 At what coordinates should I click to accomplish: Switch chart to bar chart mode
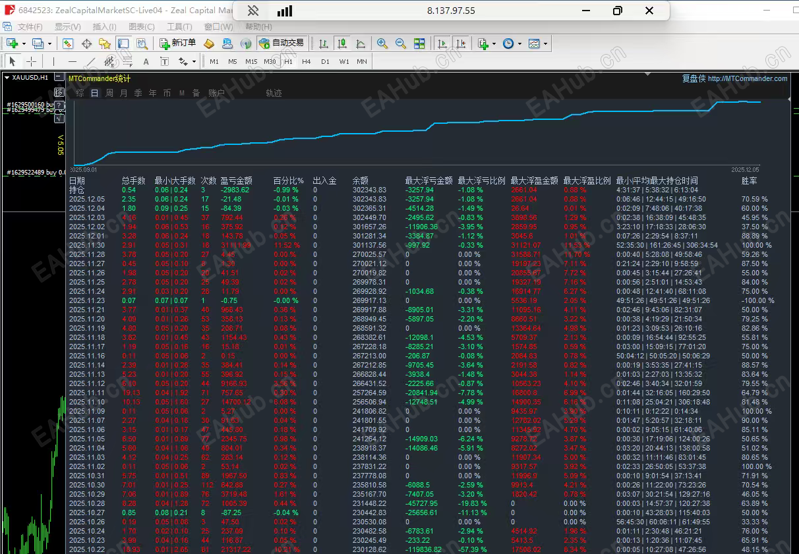coord(324,43)
